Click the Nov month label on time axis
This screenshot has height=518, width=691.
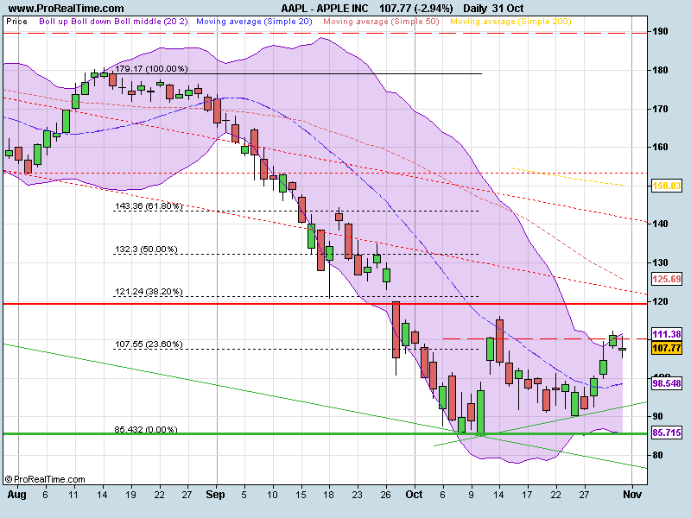pyautogui.click(x=632, y=495)
